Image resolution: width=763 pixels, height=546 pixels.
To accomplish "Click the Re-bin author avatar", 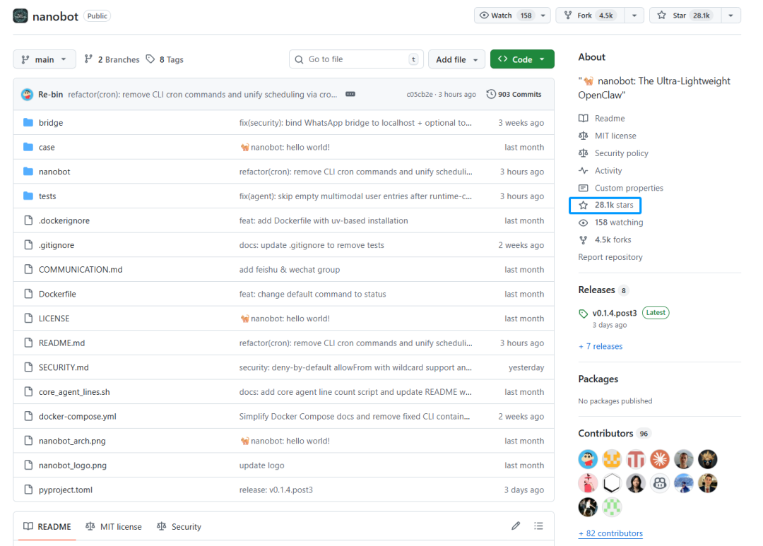I will (28, 95).
